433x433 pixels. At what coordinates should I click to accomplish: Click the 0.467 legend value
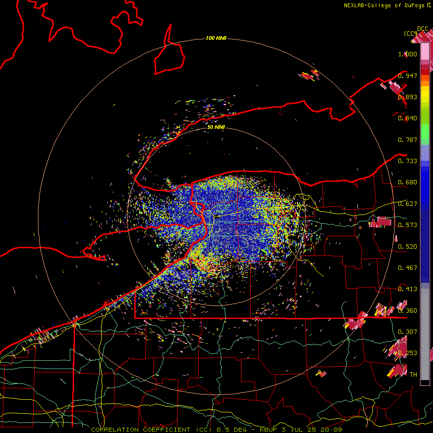click(x=408, y=268)
